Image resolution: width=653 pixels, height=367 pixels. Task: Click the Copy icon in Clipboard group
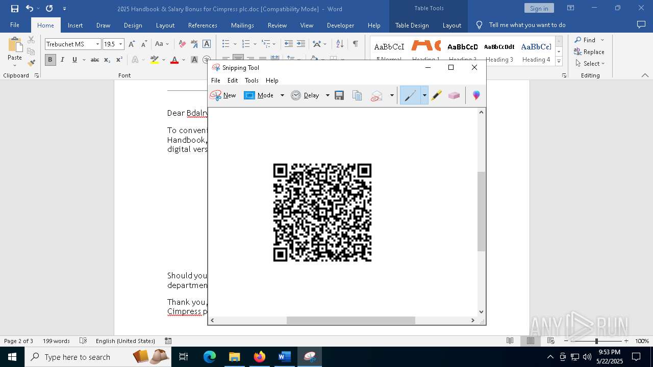[x=31, y=51]
